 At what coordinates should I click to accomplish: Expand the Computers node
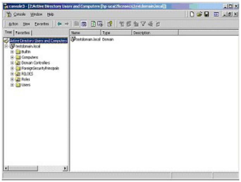[x=12, y=57]
